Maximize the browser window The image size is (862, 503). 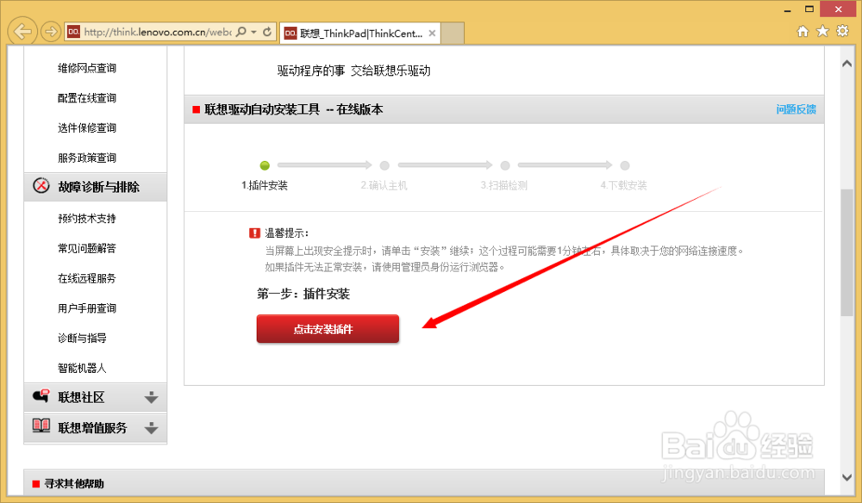[x=809, y=9]
